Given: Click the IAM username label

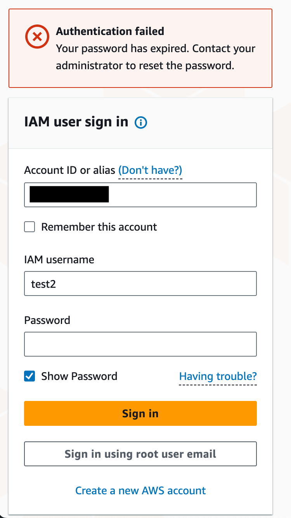Looking at the screenshot, I should pos(59,259).
